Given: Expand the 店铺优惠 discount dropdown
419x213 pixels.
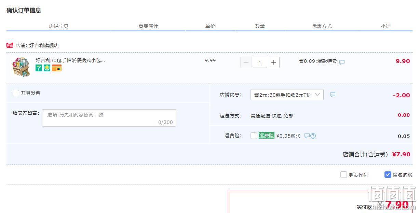Looking at the screenshot, I should click(287, 95).
